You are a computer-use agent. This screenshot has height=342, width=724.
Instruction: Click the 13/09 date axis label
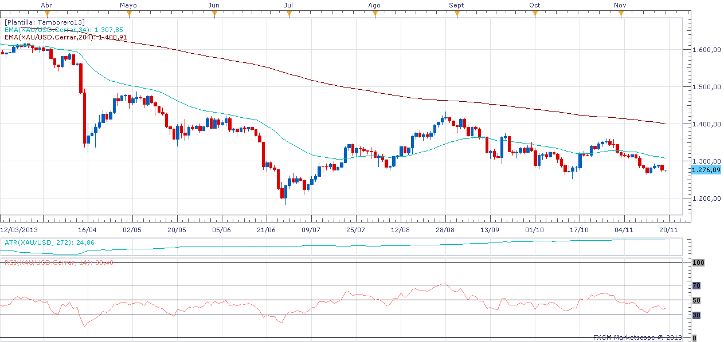click(x=490, y=229)
